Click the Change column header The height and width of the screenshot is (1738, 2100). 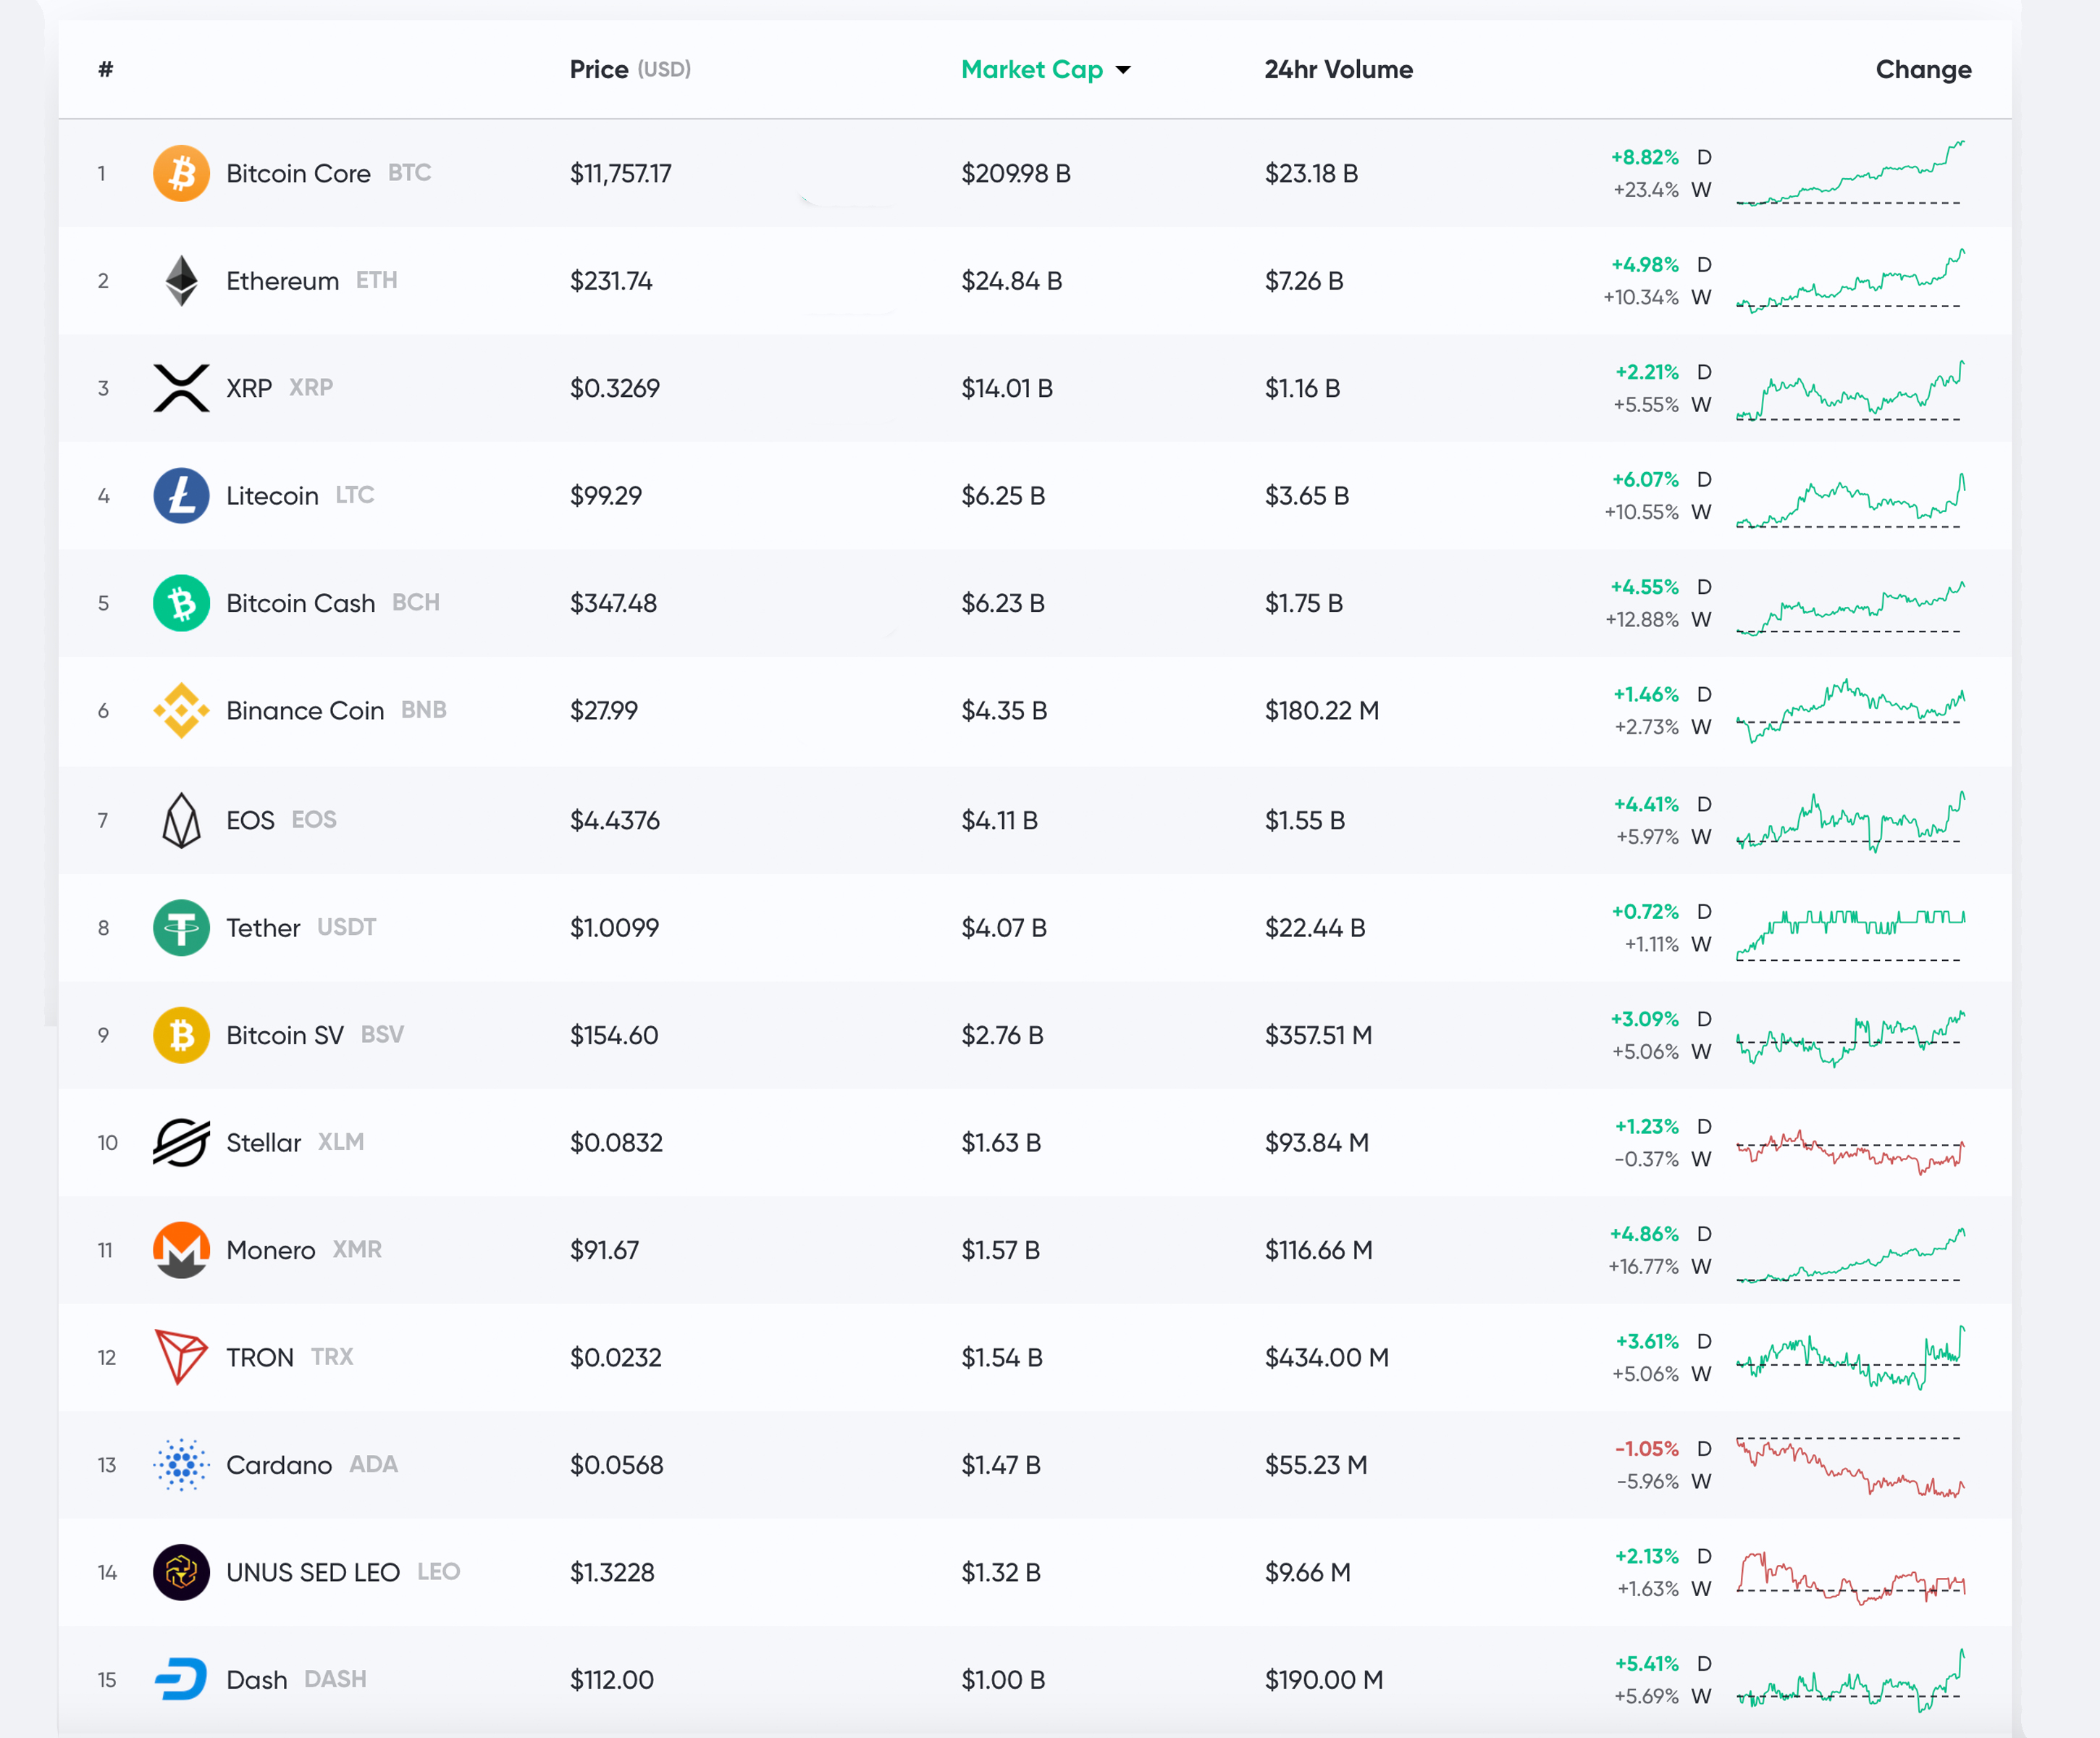[1923, 70]
